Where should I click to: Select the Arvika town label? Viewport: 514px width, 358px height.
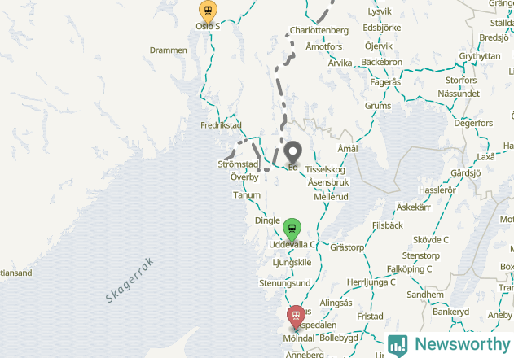(340, 63)
